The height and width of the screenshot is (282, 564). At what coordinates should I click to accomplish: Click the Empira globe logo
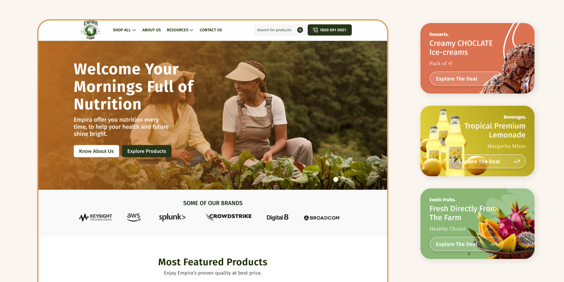[x=90, y=30]
